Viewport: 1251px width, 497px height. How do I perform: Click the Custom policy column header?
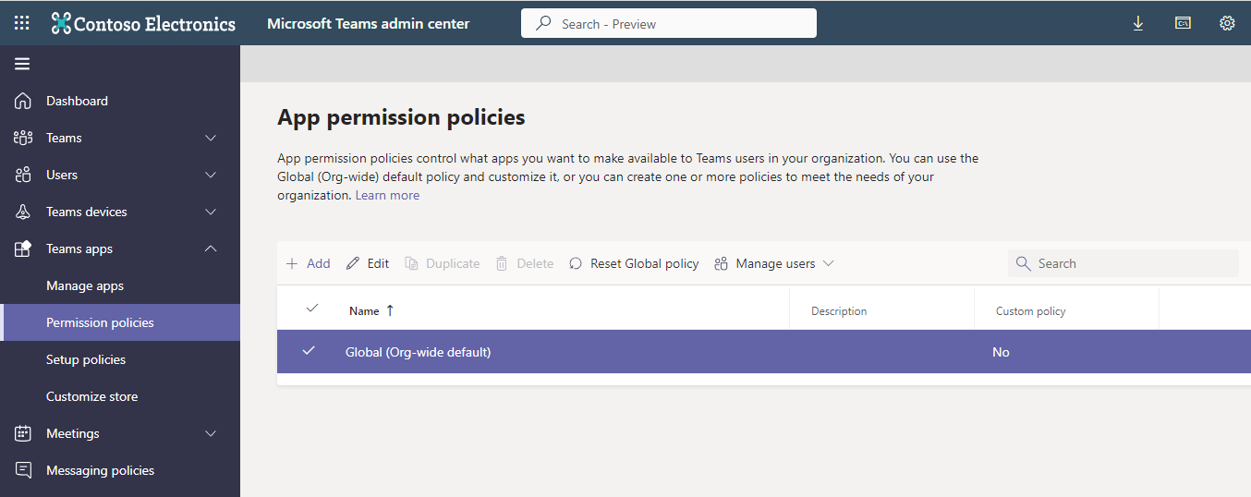[1030, 311]
